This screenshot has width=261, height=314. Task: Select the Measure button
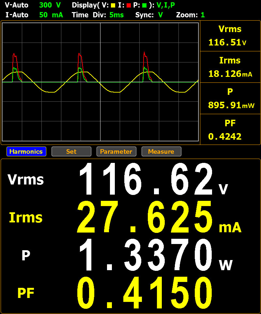[161, 151]
